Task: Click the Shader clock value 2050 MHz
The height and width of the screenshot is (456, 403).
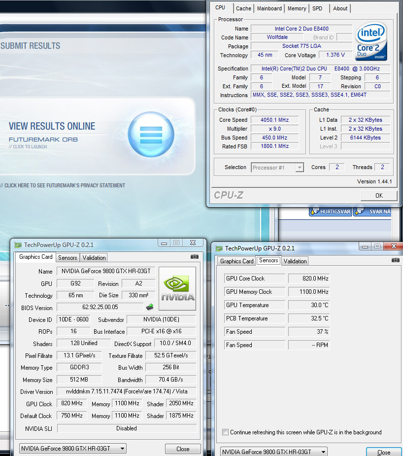Action: pos(181,403)
